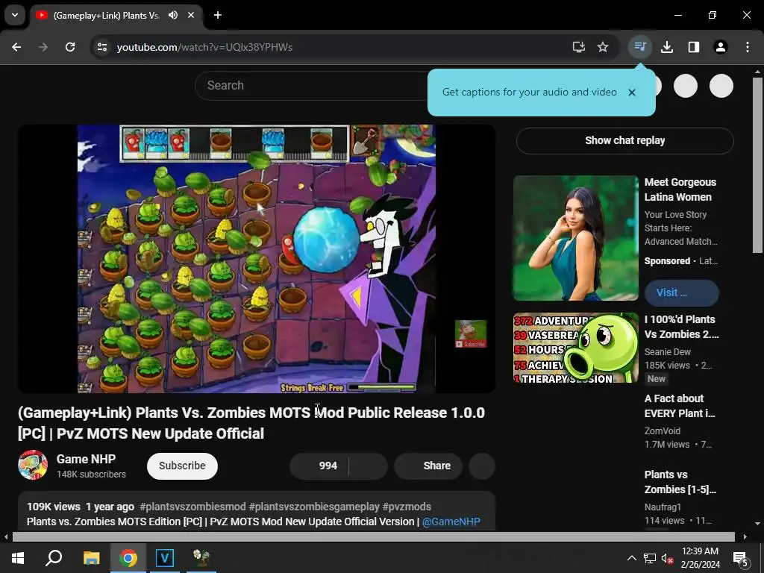
Task: Show chat replay
Action: (x=625, y=141)
